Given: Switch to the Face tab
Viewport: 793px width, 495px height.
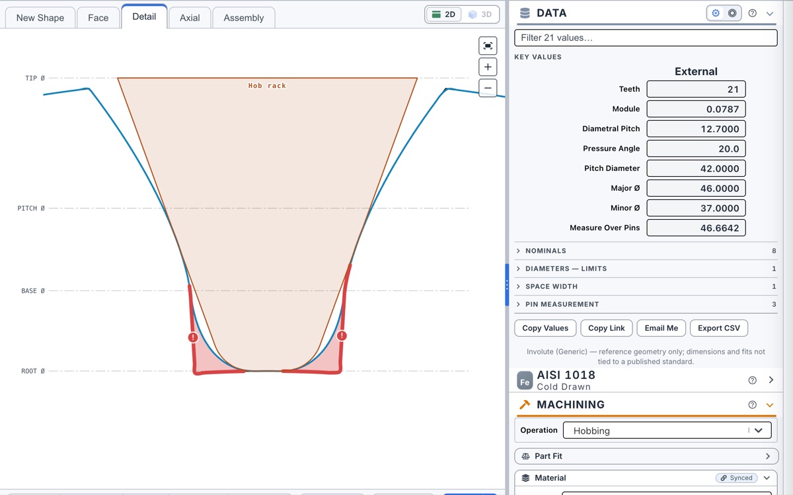Looking at the screenshot, I should point(98,18).
